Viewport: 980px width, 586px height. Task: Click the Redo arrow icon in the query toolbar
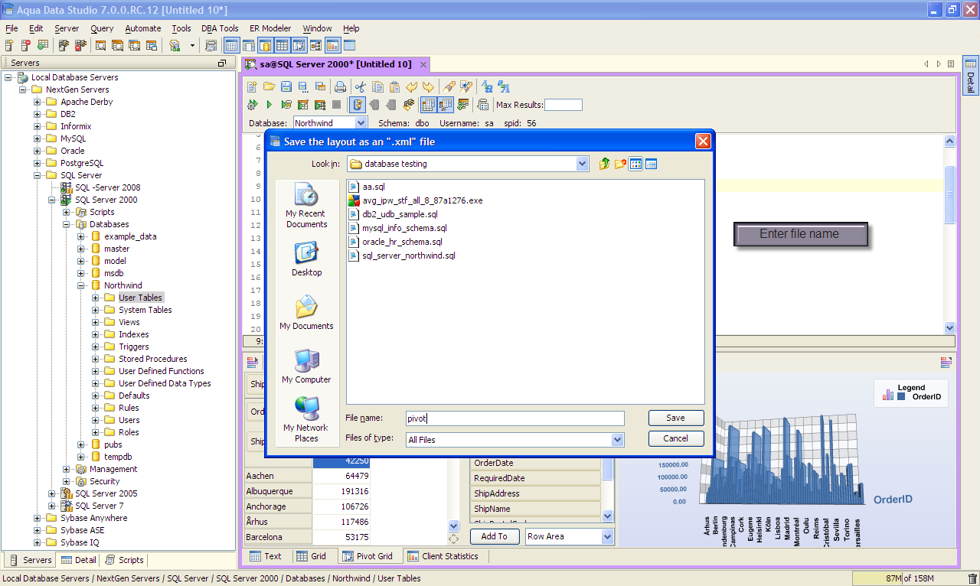pyautogui.click(x=428, y=86)
